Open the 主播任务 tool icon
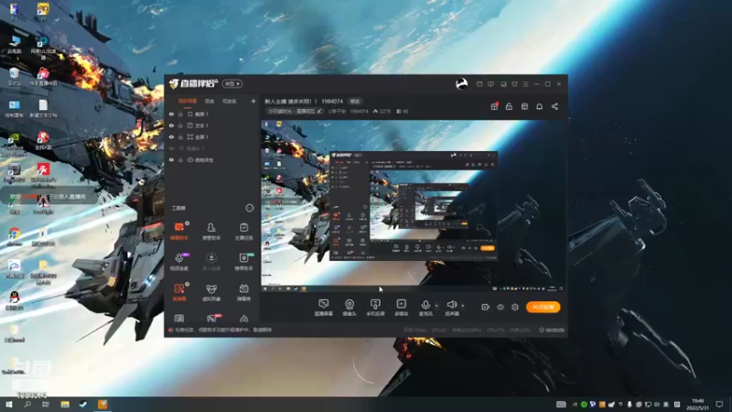The image size is (732, 412). (243, 231)
